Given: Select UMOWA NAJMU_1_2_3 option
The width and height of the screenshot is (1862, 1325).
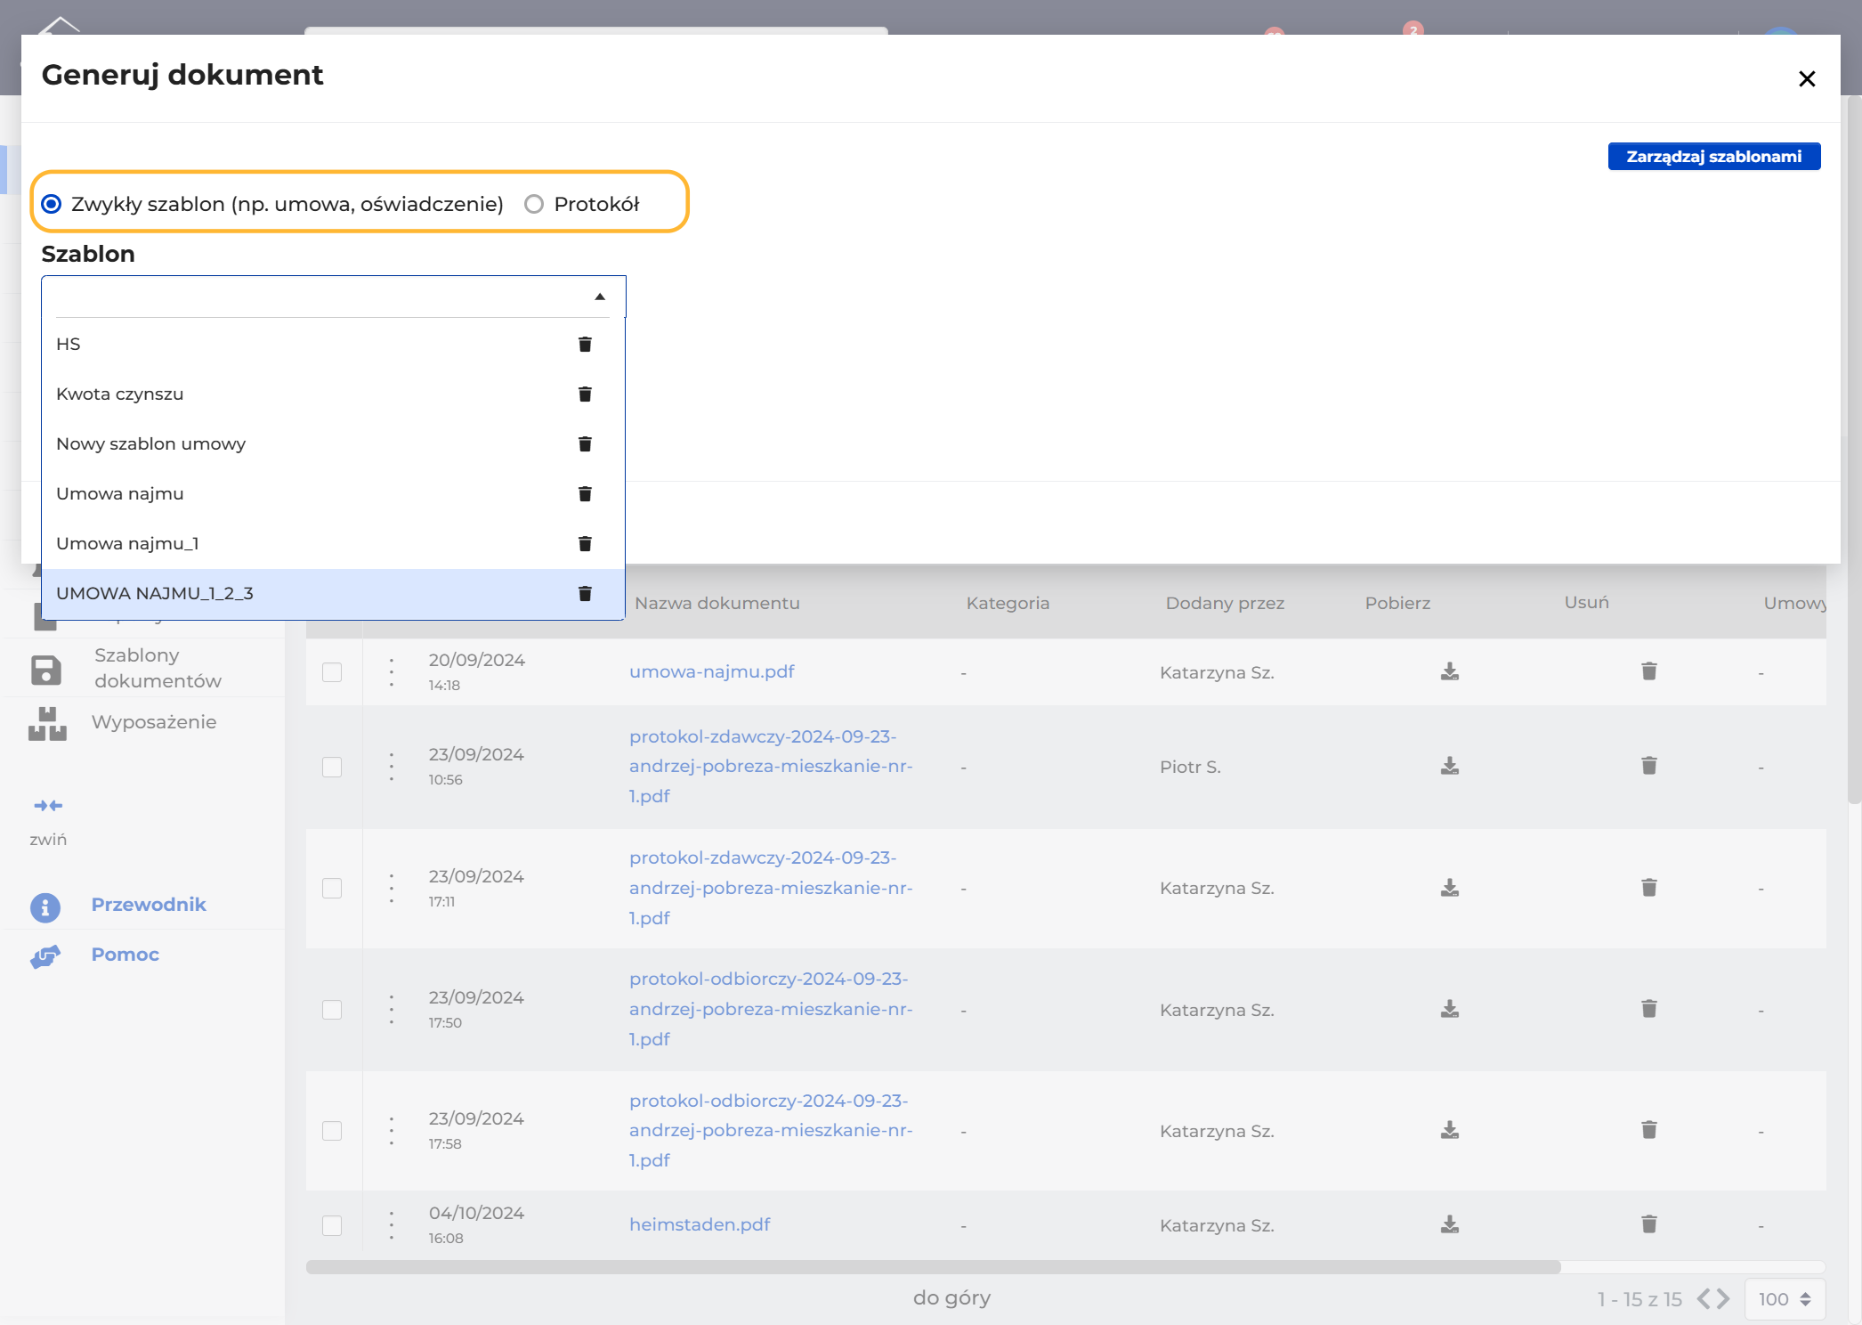Looking at the screenshot, I should [333, 593].
